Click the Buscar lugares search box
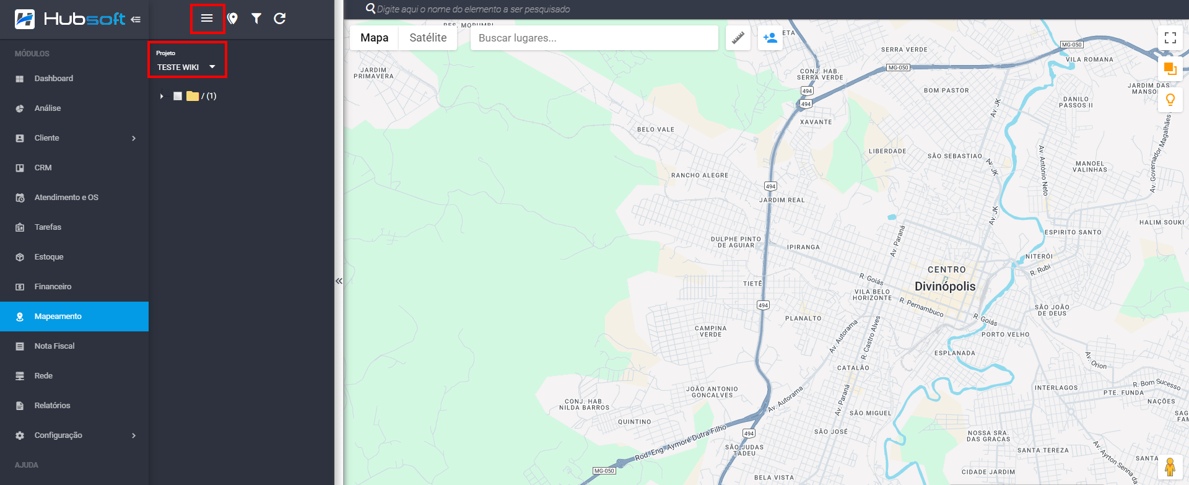 tap(594, 38)
